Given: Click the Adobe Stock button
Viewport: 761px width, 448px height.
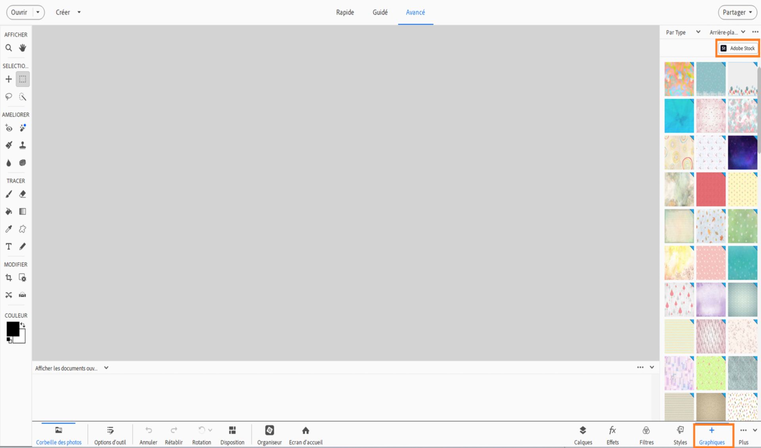Looking at the screenshot, I should pos(738,48).
